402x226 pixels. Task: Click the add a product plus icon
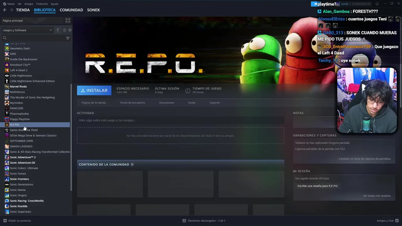click(5, 221)
